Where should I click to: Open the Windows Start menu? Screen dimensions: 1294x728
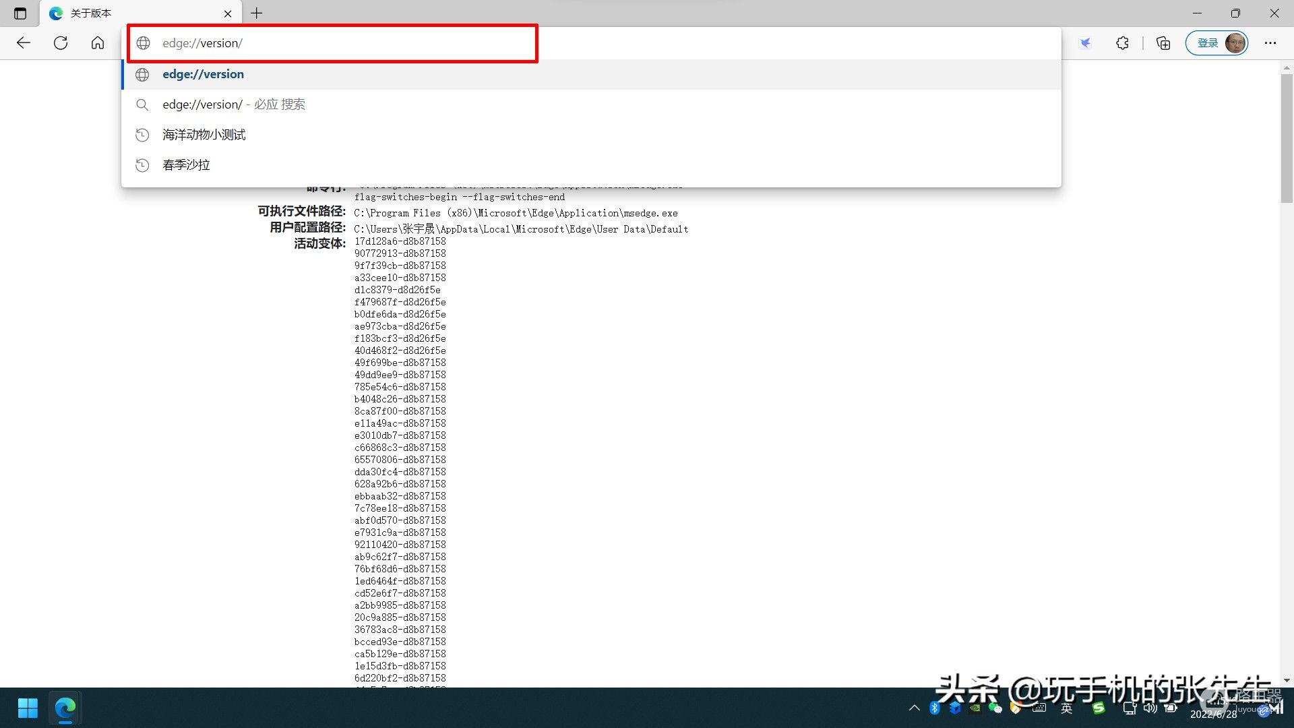coord(28,708)
